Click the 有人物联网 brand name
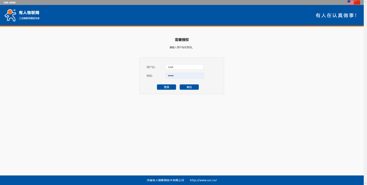Screen dimensions: 367x185 [x=29, y=13]
